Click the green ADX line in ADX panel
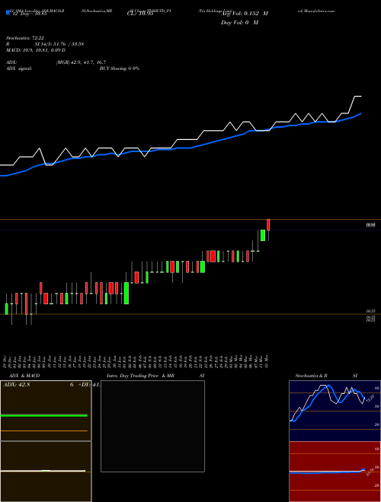The width and height of the screenshot is (381, 502). [44, 415]
